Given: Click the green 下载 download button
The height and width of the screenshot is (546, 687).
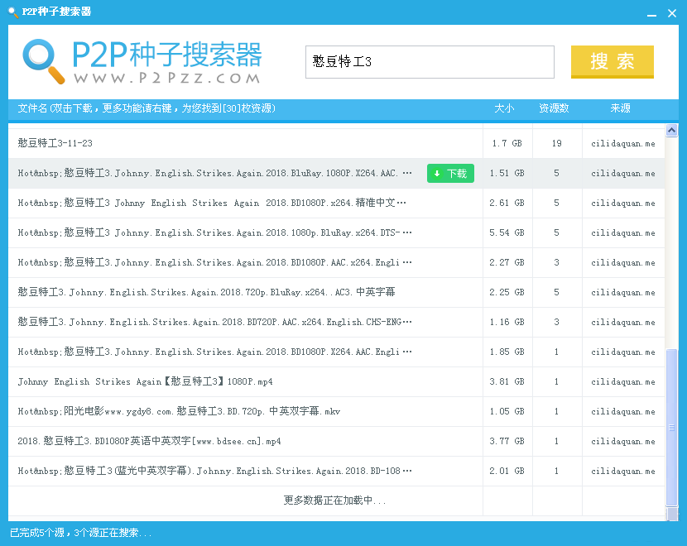Looking at the screenshot, I should point(450,174).
